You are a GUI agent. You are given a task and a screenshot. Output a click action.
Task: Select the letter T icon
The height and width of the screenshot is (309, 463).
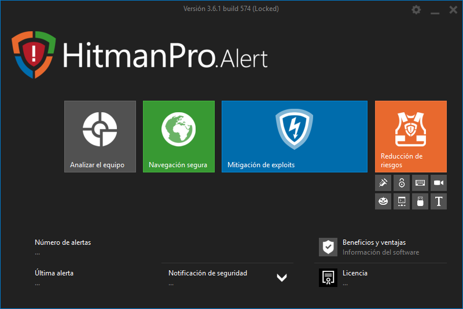click(x=439, y=201)
